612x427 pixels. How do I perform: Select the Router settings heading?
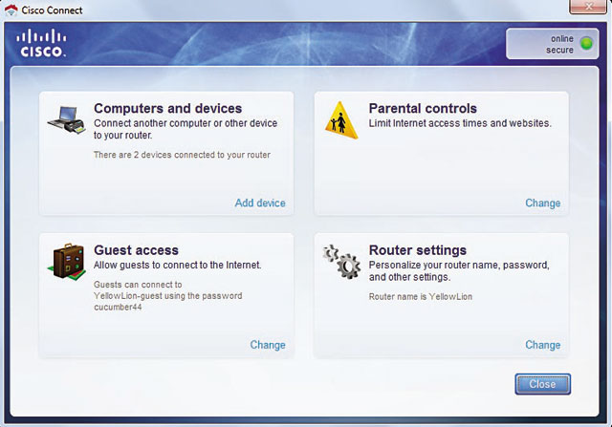[x=418, y=250]
